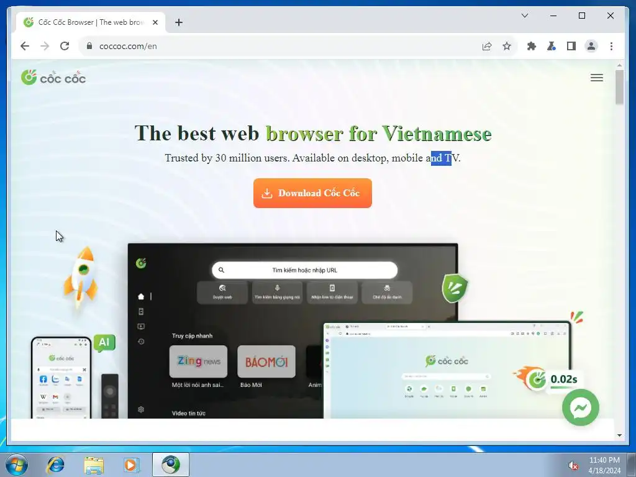Screen dimensions: 636x477
Task: Open the Windows Start menu
Action: (x=17, y=465)
